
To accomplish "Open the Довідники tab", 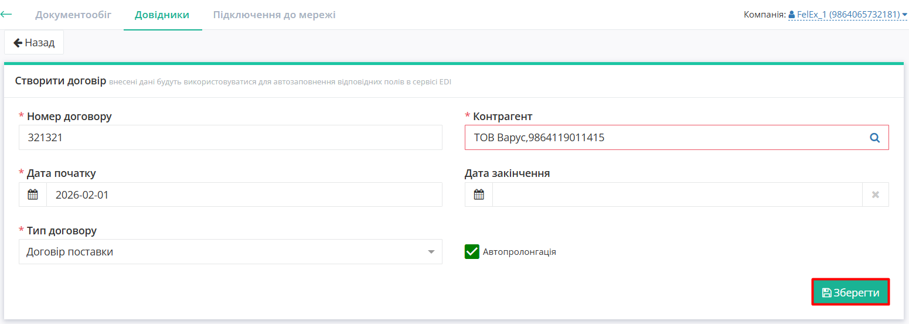I will [x=162, y=15].
